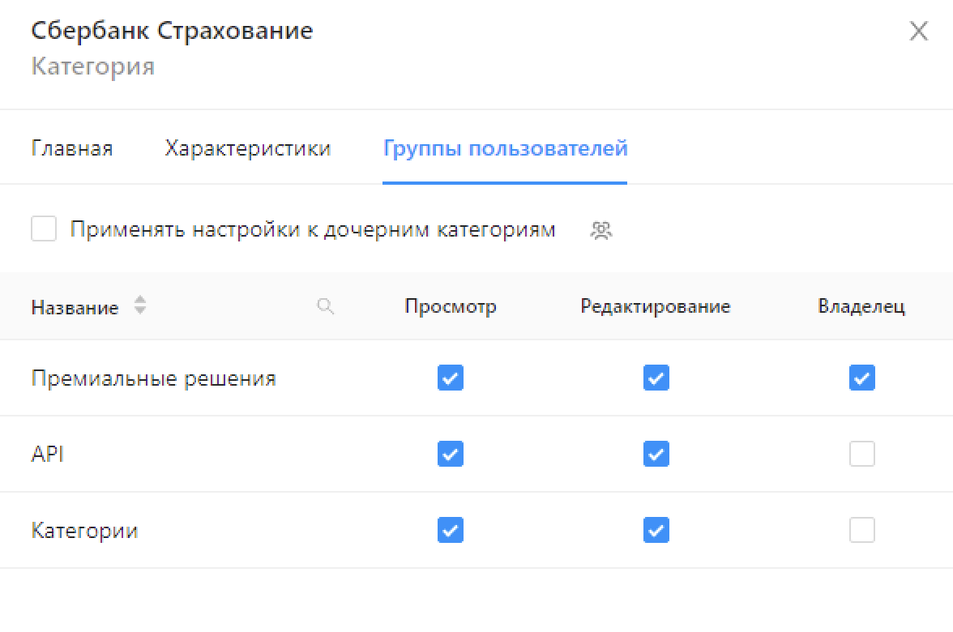Screen dimensions: 953x632
Task: Make API group the Владелец
Action: pyautogui.click(x=861, y=454)
